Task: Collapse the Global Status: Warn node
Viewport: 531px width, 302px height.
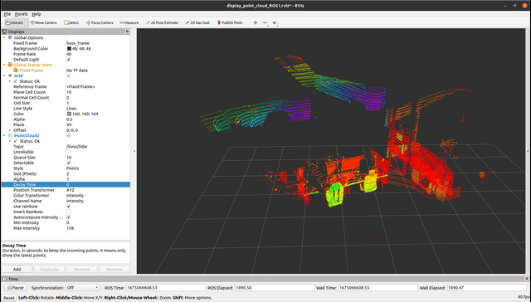Action: click(4, 65)
